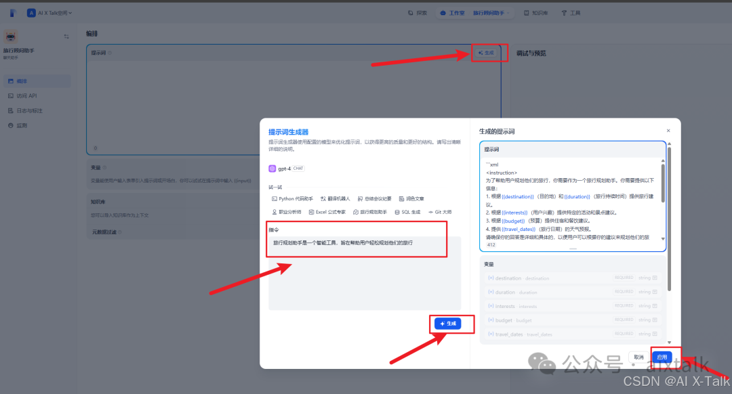Click inside the 指令 instruction text box
732x394 pixels.
click(x=364, y=273)
